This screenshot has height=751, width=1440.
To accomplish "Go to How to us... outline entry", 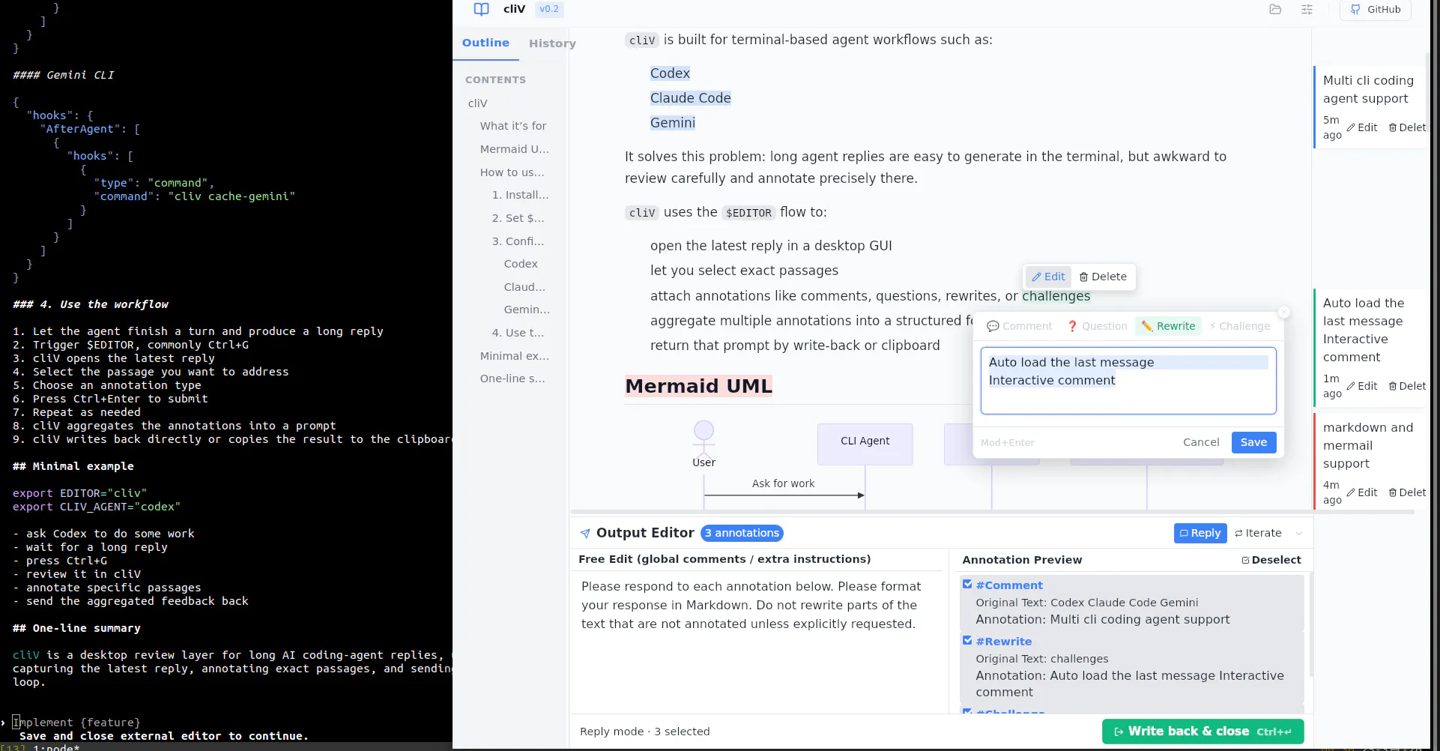I will tap(512, 172).
